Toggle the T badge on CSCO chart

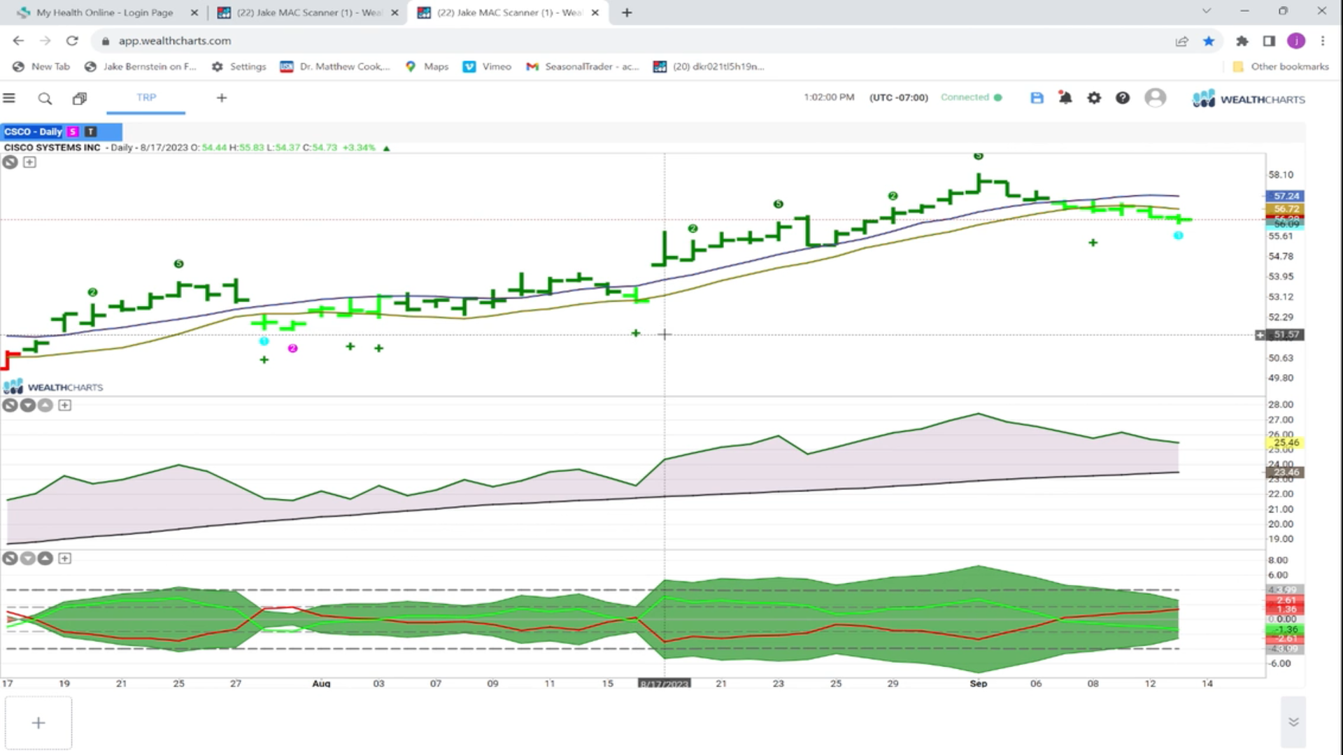point(90,131)
